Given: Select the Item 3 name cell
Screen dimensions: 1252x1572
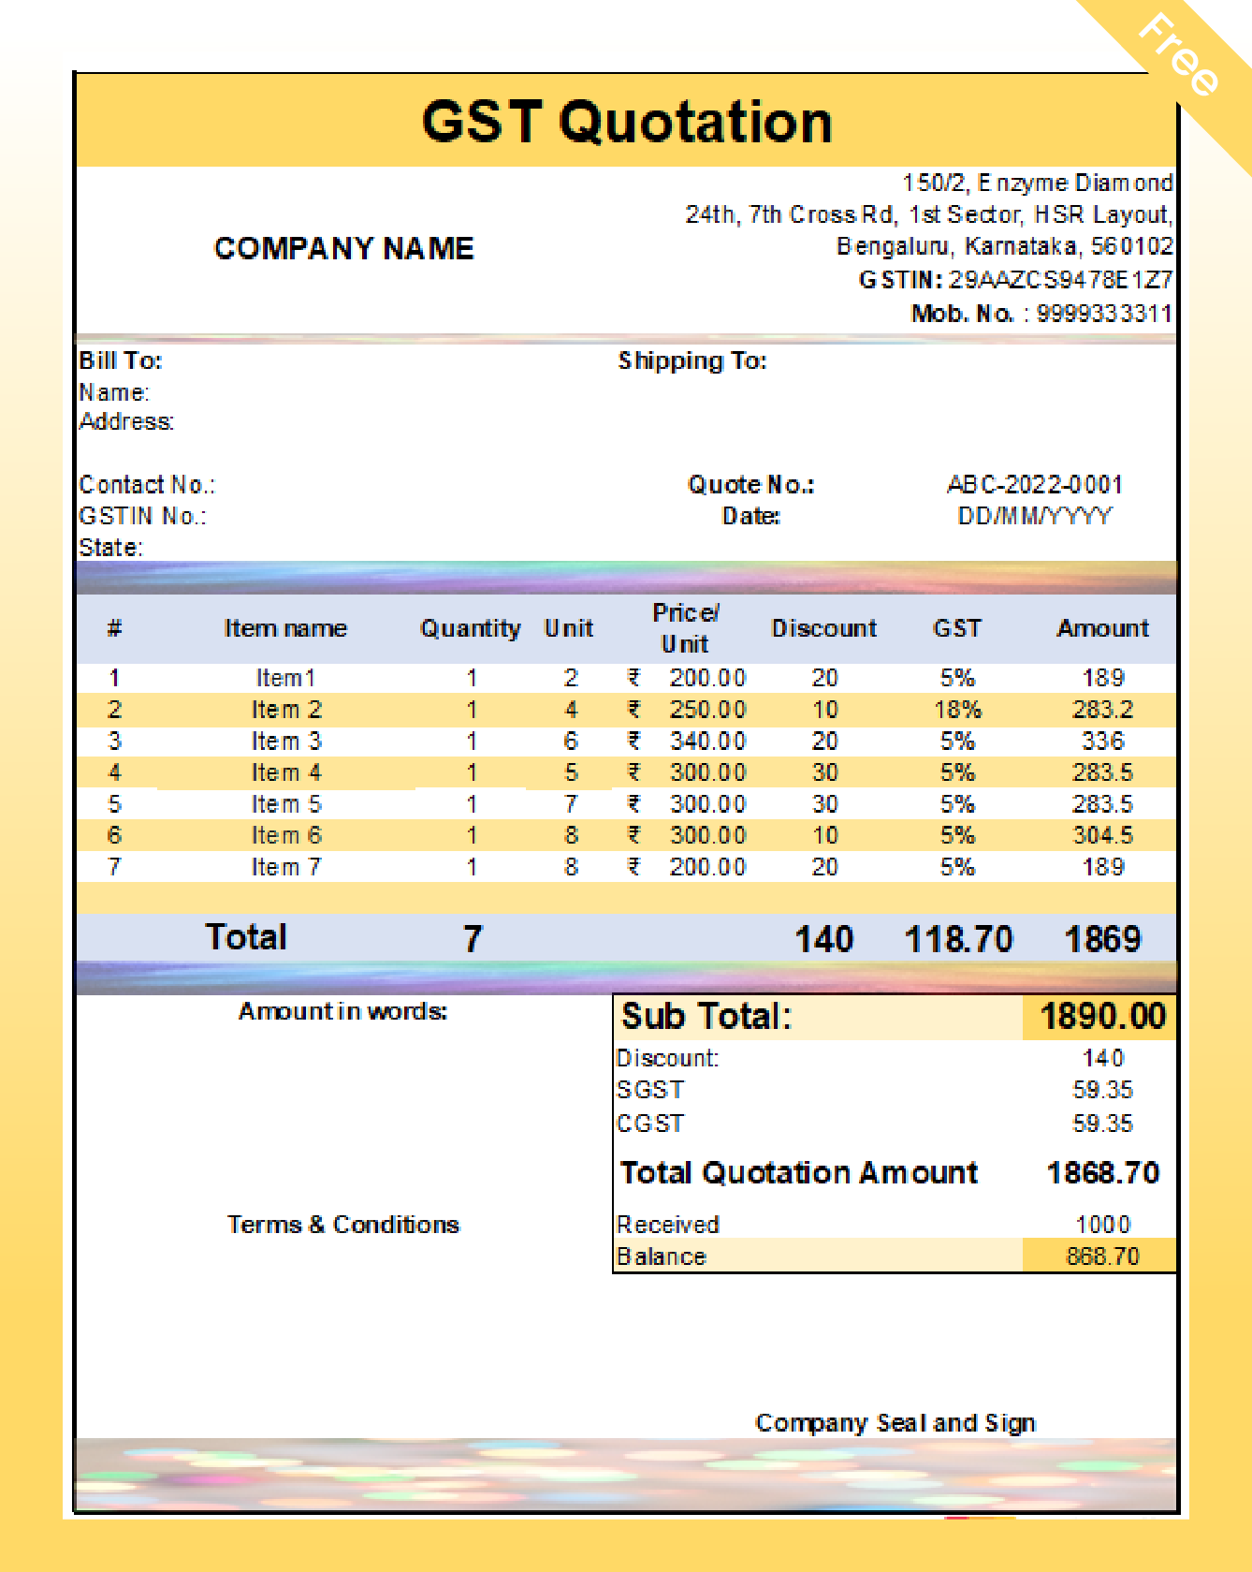Looking at the screenshot, I should pyautogui.click(x=285, y=742).
